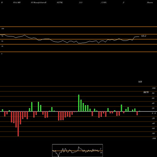Open the mini overview chart thumbnail at bottom

78,150
